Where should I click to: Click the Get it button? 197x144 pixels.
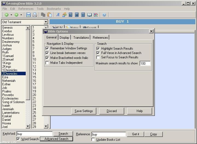135,134
